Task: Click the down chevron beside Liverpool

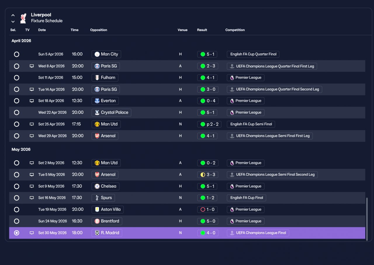Action: click(13, 22)
